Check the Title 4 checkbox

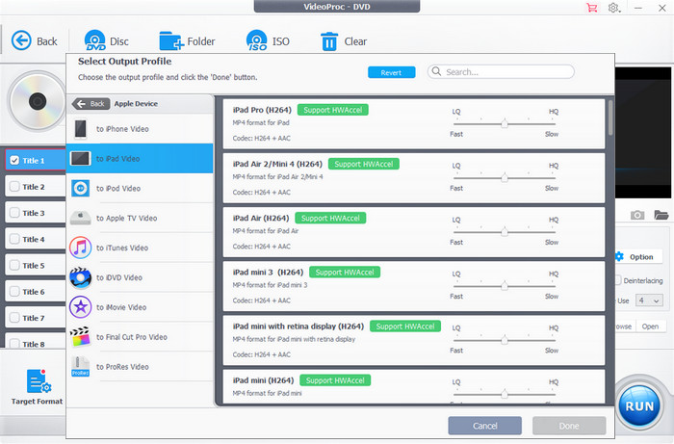pos(14,239)
